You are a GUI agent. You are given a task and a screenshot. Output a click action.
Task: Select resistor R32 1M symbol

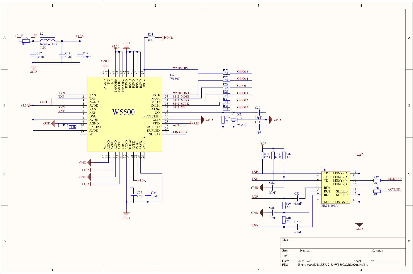(x=223, y=120)
